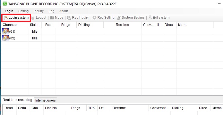Click the Line No. column header
This screenshot has width=223, height=115.
51,108
